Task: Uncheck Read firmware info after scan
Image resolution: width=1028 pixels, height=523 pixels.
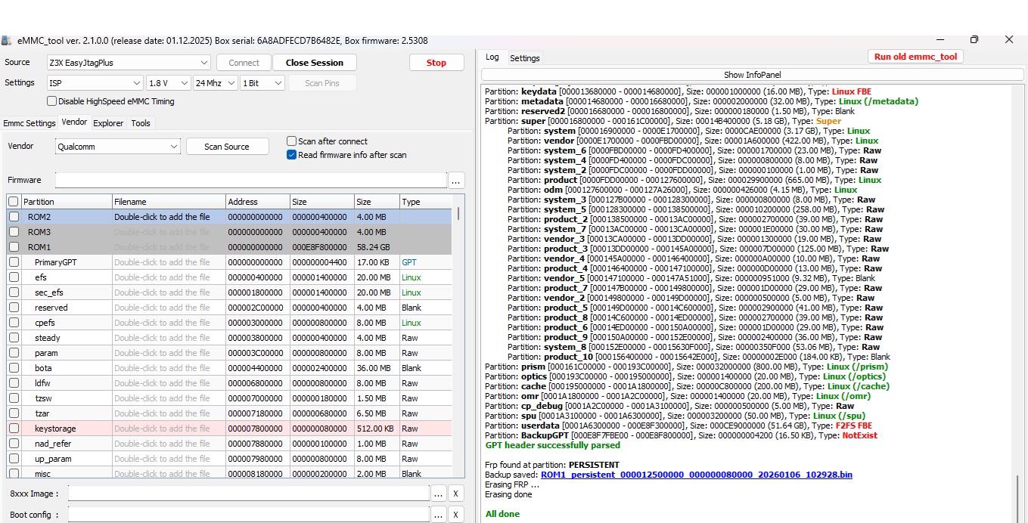Action: [292, 155]
